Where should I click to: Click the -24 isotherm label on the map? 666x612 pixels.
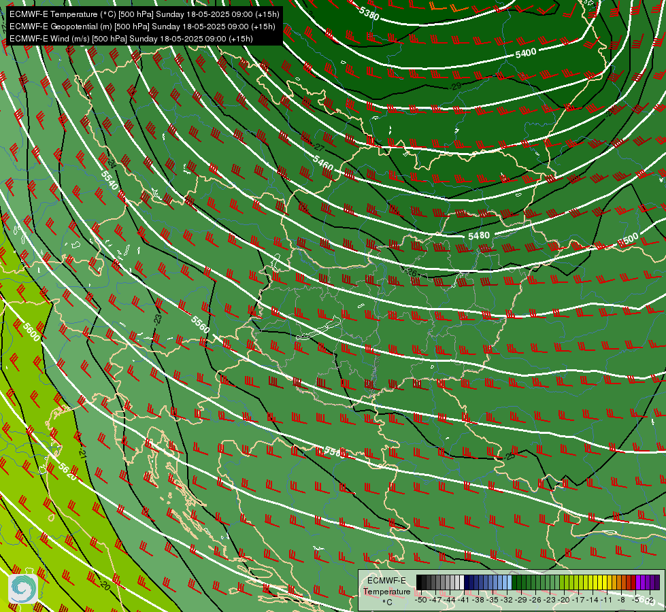pyautogui.click(x=112, y=163)
